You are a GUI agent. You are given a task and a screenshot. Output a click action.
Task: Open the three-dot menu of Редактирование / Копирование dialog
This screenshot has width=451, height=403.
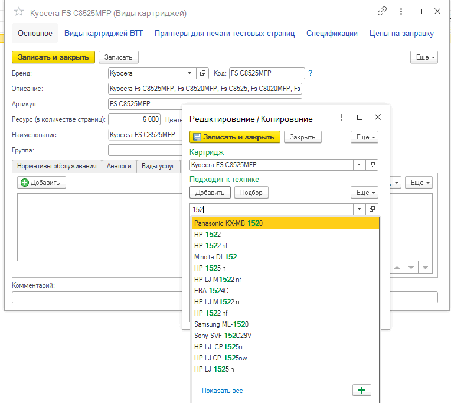pos(341,117)
